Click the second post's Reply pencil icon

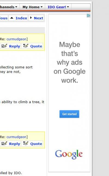coord(4,143)
